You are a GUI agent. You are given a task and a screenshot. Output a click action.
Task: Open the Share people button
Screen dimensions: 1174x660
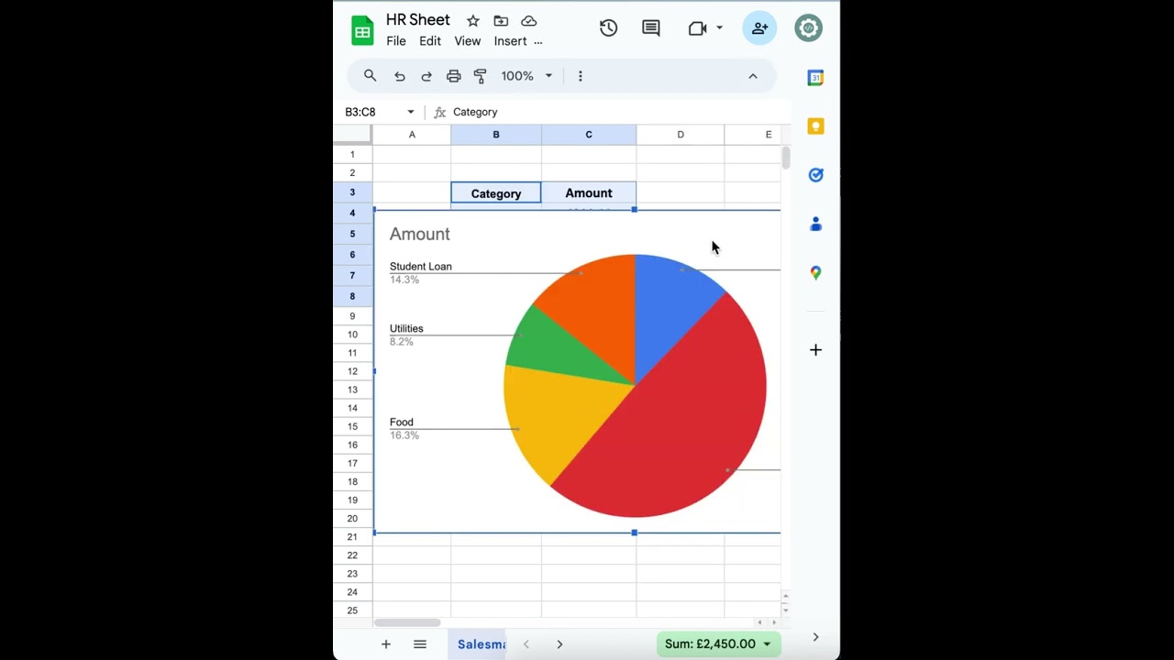pos(760,28)
